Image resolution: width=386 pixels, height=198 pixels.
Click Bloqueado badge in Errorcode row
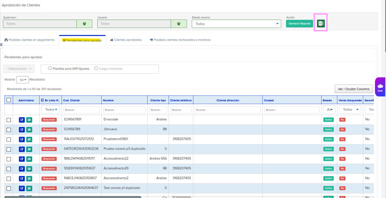point(49,120)
